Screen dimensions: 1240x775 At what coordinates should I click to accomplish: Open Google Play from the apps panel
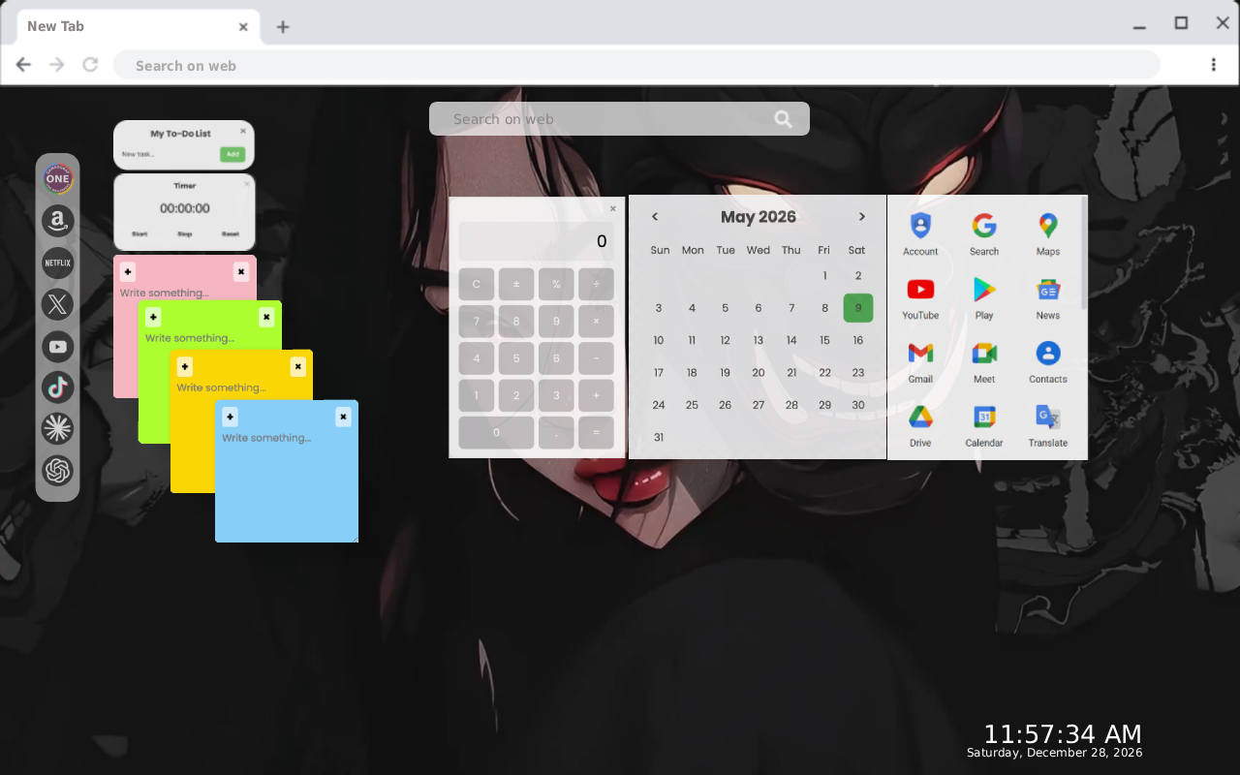[984, 298]
